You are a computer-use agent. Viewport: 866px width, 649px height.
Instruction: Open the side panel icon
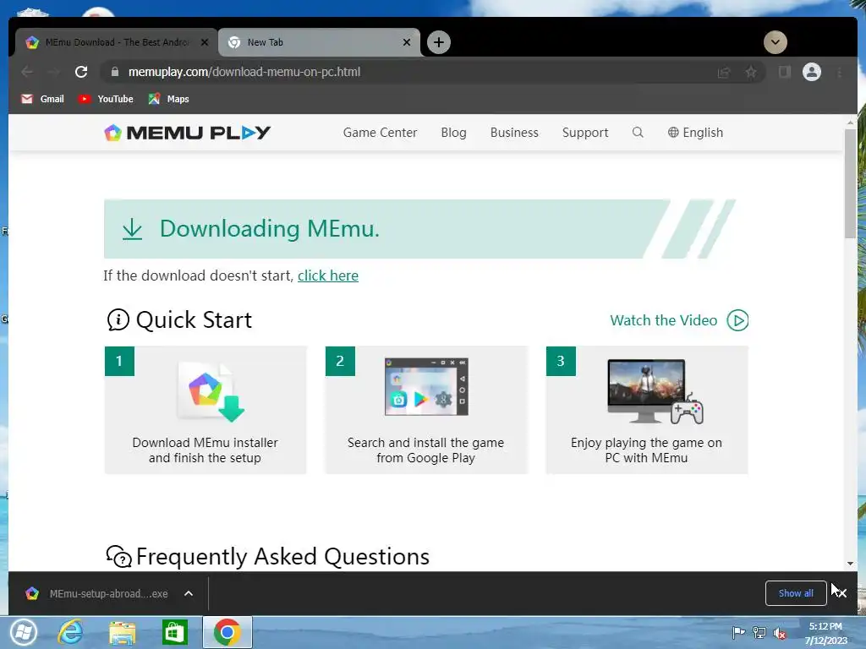click(x=784, y=72)
